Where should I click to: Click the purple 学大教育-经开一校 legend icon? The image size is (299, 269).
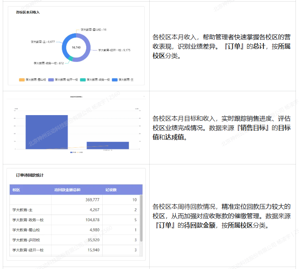51,79
